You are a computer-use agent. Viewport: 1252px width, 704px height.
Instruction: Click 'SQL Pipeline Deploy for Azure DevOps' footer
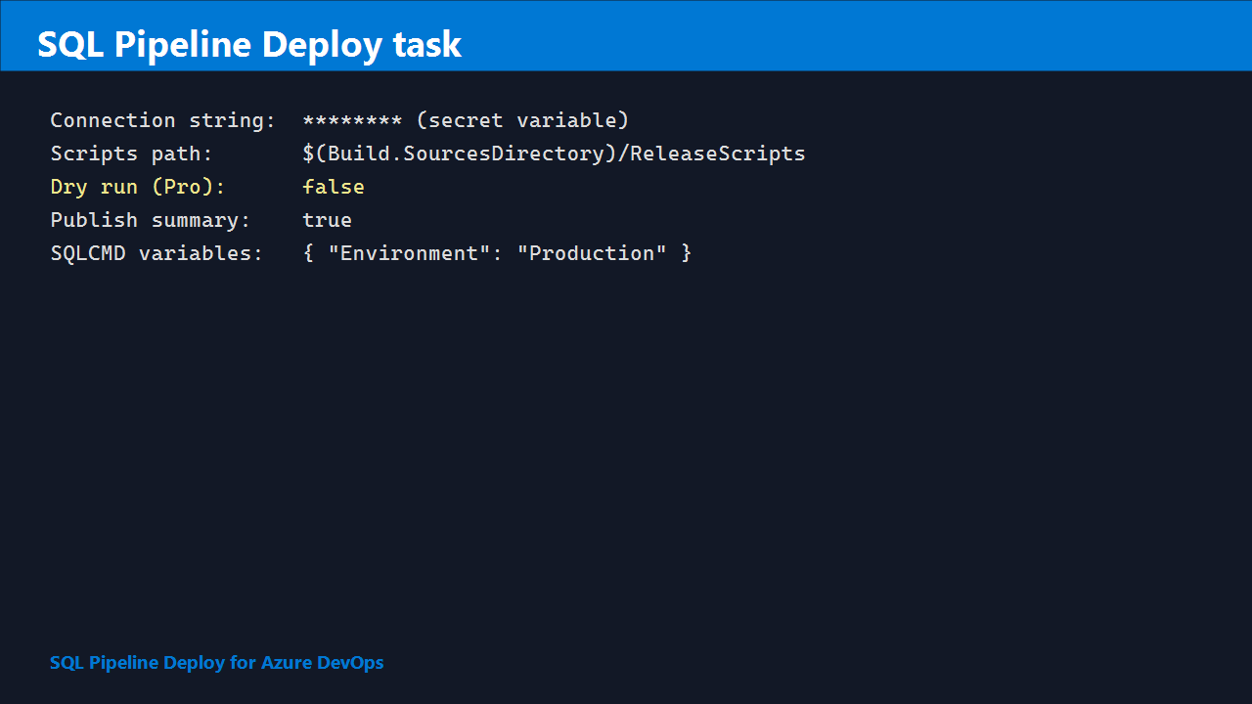pos(217,663)
